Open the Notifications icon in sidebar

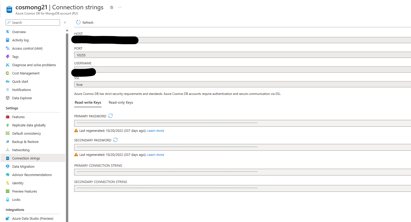coord(8,90)
